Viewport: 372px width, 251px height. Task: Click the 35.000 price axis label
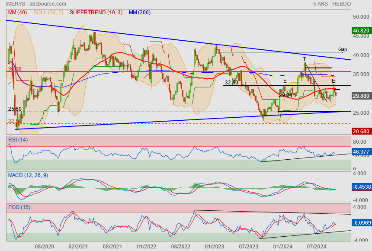(361, 74)
